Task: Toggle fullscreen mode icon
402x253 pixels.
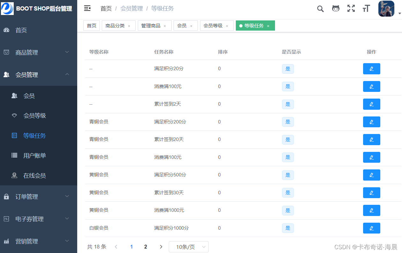Action: click(351, 9)
